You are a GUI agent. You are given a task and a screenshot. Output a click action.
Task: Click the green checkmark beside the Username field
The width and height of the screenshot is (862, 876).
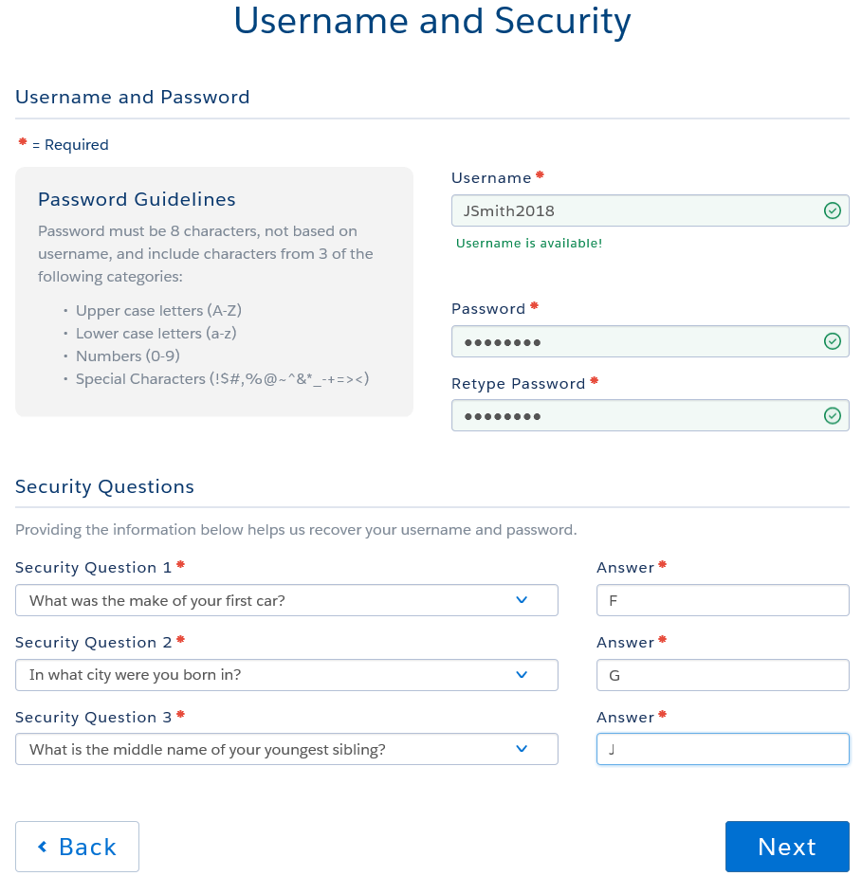click(x=832, y=210)
